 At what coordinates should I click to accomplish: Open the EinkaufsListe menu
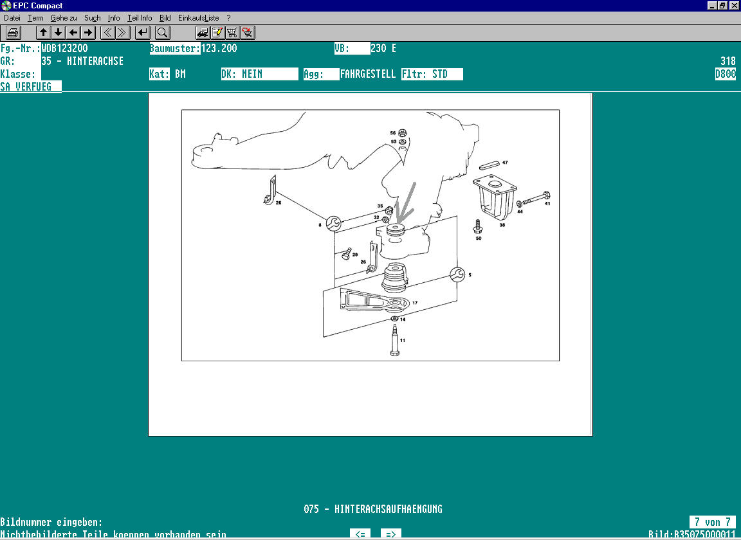[x=199, y=18]
